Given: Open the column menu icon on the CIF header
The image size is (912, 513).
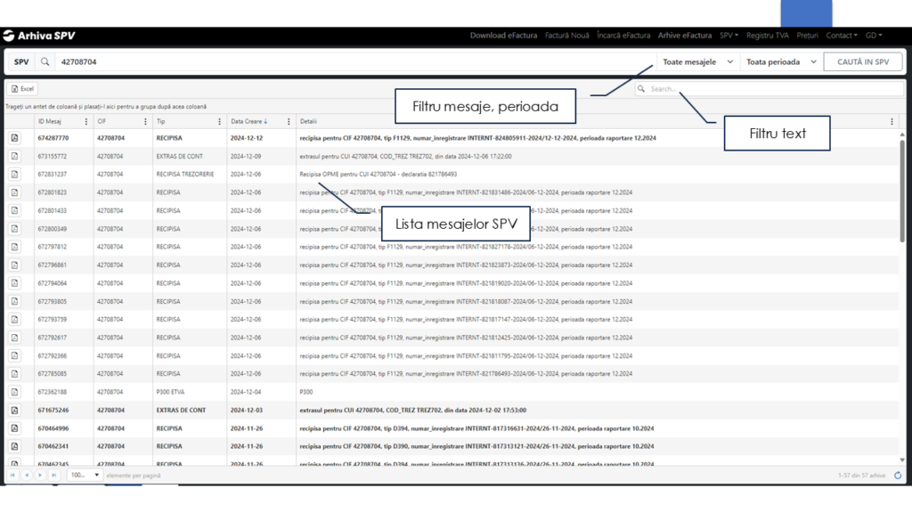Looking at the screenshot, I should (143, 120).
